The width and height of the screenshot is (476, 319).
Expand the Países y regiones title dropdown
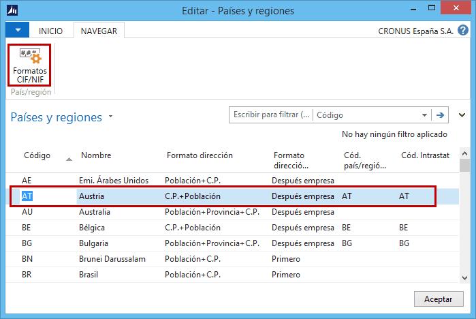point(110,117)
